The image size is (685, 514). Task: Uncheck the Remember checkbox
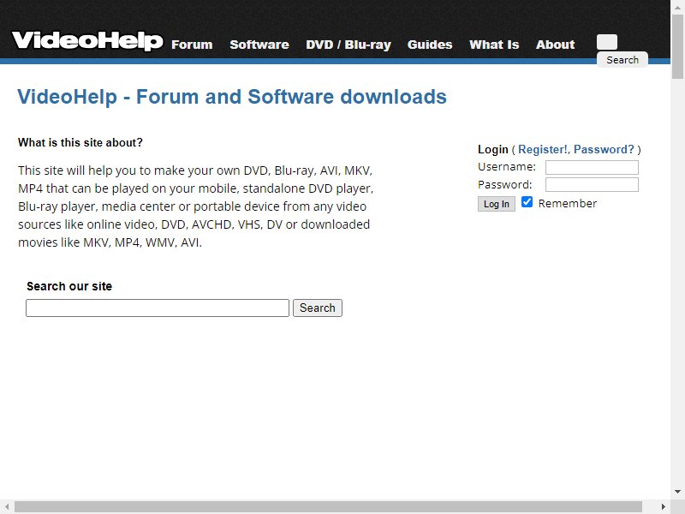(x=527, y=202)
